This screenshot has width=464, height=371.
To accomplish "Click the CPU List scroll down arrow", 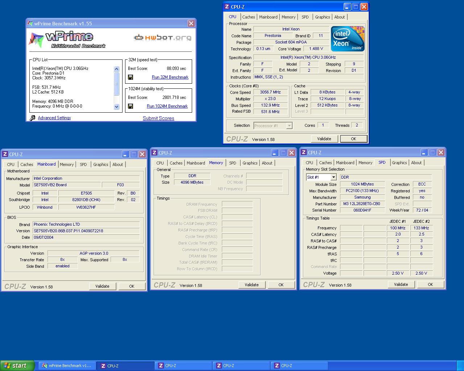I will tap(116, 107).
